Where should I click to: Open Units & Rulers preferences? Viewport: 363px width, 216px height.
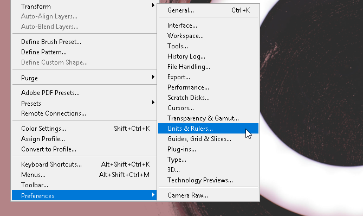point(208,128)
